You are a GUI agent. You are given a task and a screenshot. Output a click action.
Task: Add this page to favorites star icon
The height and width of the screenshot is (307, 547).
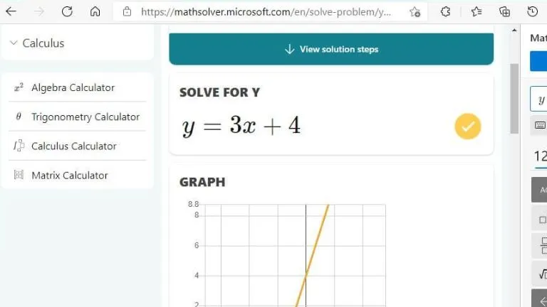415,12
